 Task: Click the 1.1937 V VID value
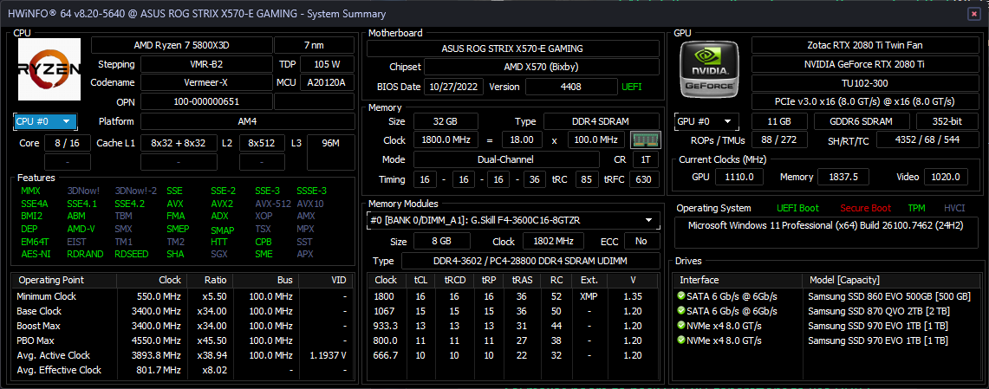[x=328, y=355]
